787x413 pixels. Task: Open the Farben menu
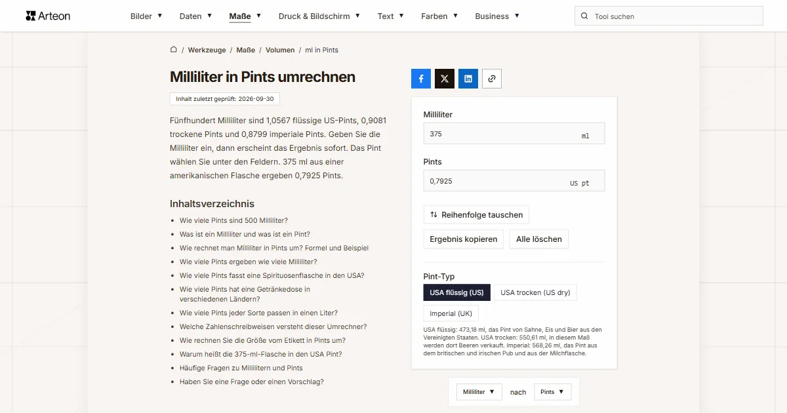point(439,16)
